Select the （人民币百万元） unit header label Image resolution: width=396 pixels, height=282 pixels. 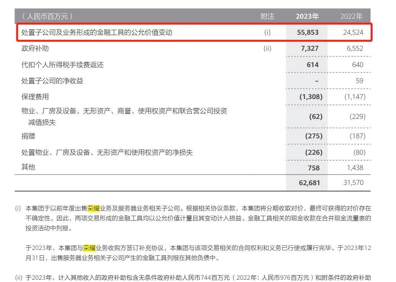(x=47, y=16)
